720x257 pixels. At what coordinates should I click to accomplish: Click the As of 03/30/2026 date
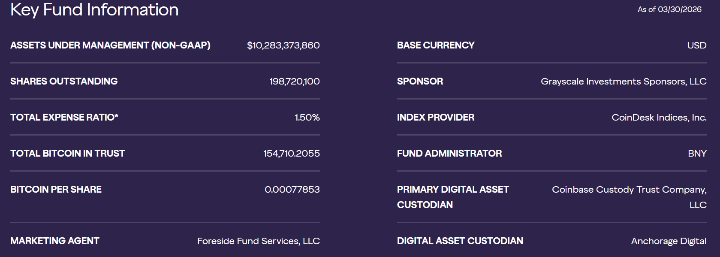point(669,9)
